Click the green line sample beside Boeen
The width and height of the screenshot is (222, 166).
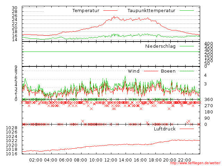187,71
